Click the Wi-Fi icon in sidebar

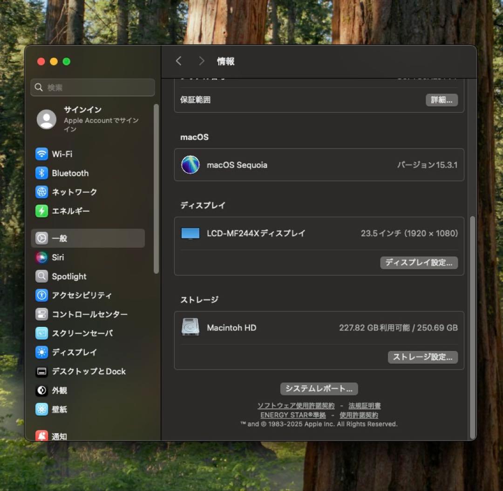[x=42, y=154]
